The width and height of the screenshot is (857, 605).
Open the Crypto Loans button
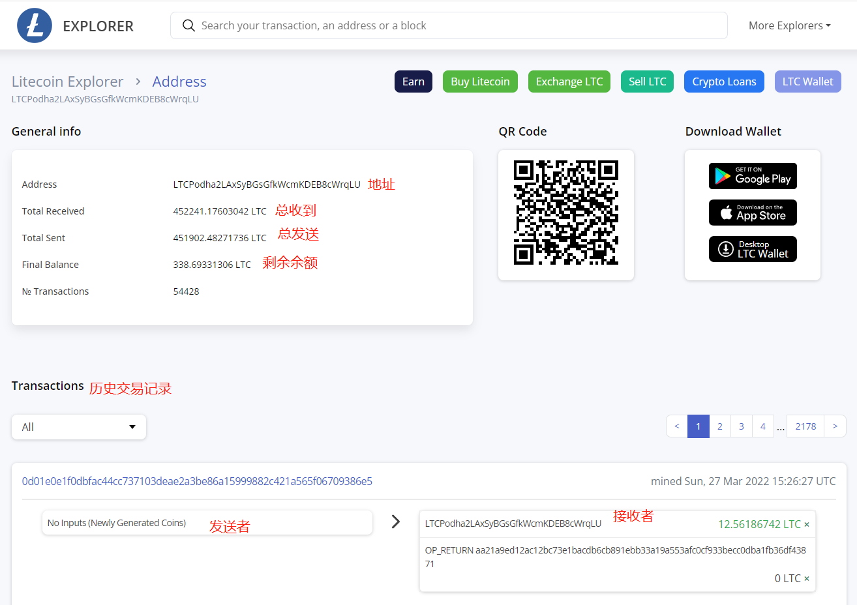pos(724,81)
